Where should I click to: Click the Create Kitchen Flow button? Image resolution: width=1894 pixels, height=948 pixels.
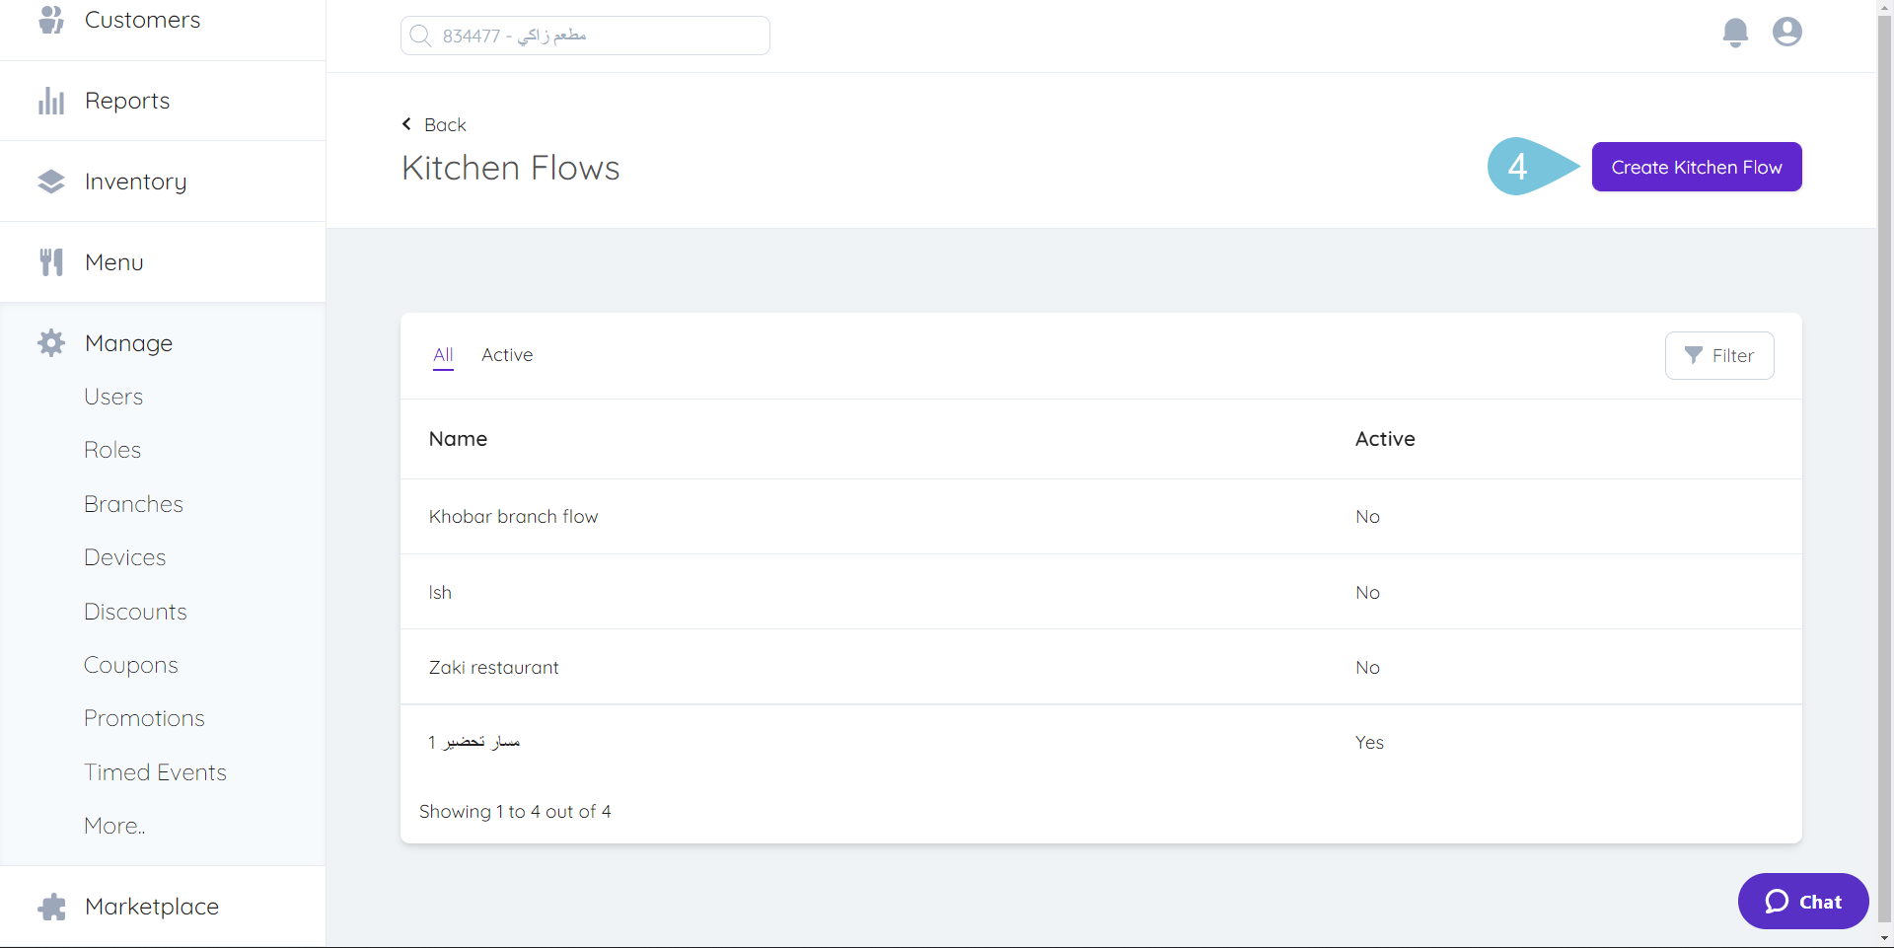(1696, 166)
